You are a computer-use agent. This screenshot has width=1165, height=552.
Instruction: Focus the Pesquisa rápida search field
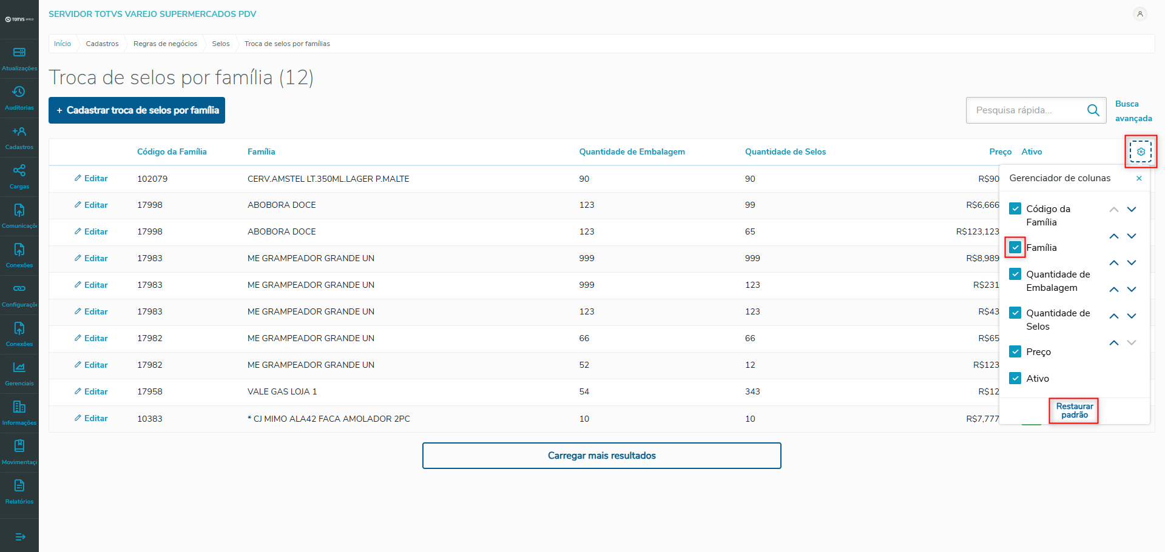tap(1025, 110)
